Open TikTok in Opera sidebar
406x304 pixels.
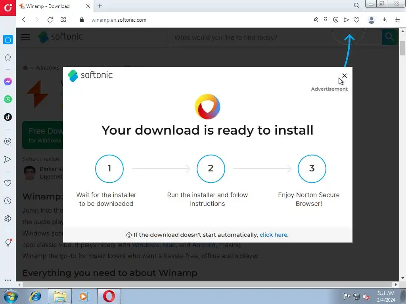click(x=8, y=117)
